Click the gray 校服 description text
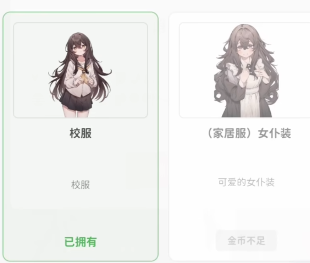The image size is (310, 263). click(x=81, y=185)
